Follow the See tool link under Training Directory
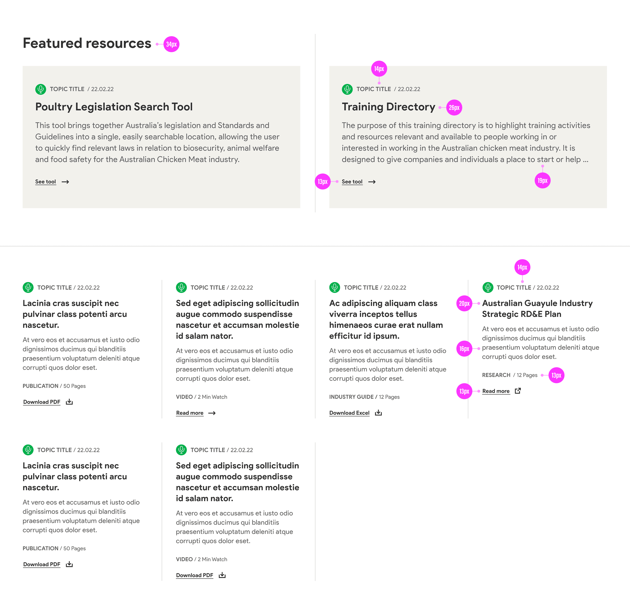630x615 pixels. coord(352,181)
